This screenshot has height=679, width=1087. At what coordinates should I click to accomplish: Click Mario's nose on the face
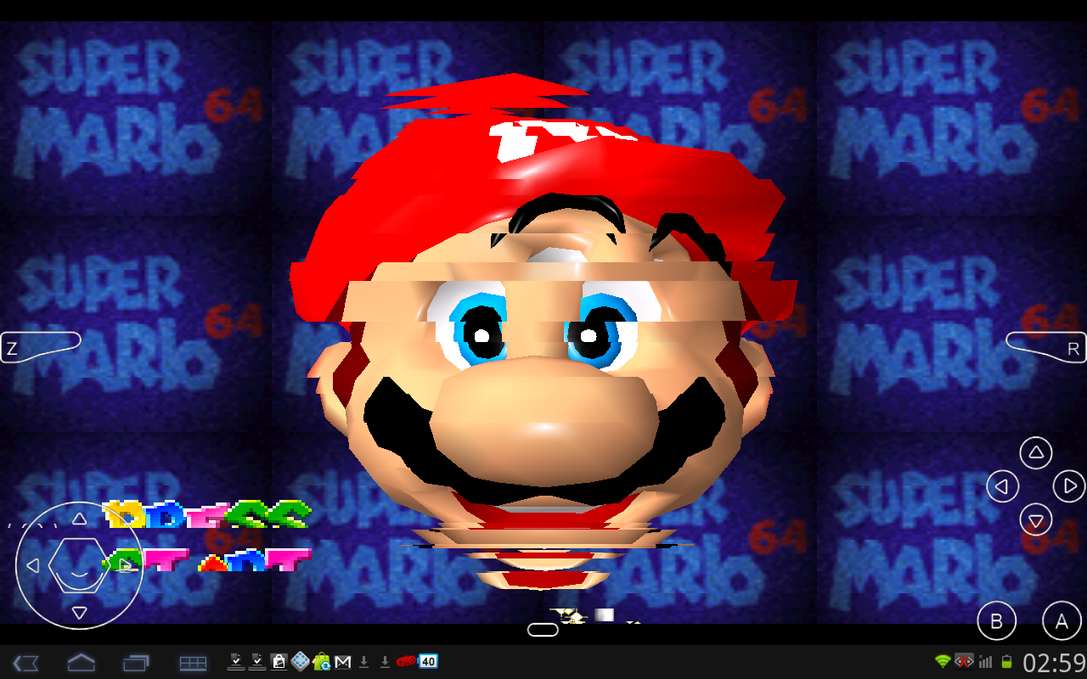pyautogui.click(x=543, y=420)
